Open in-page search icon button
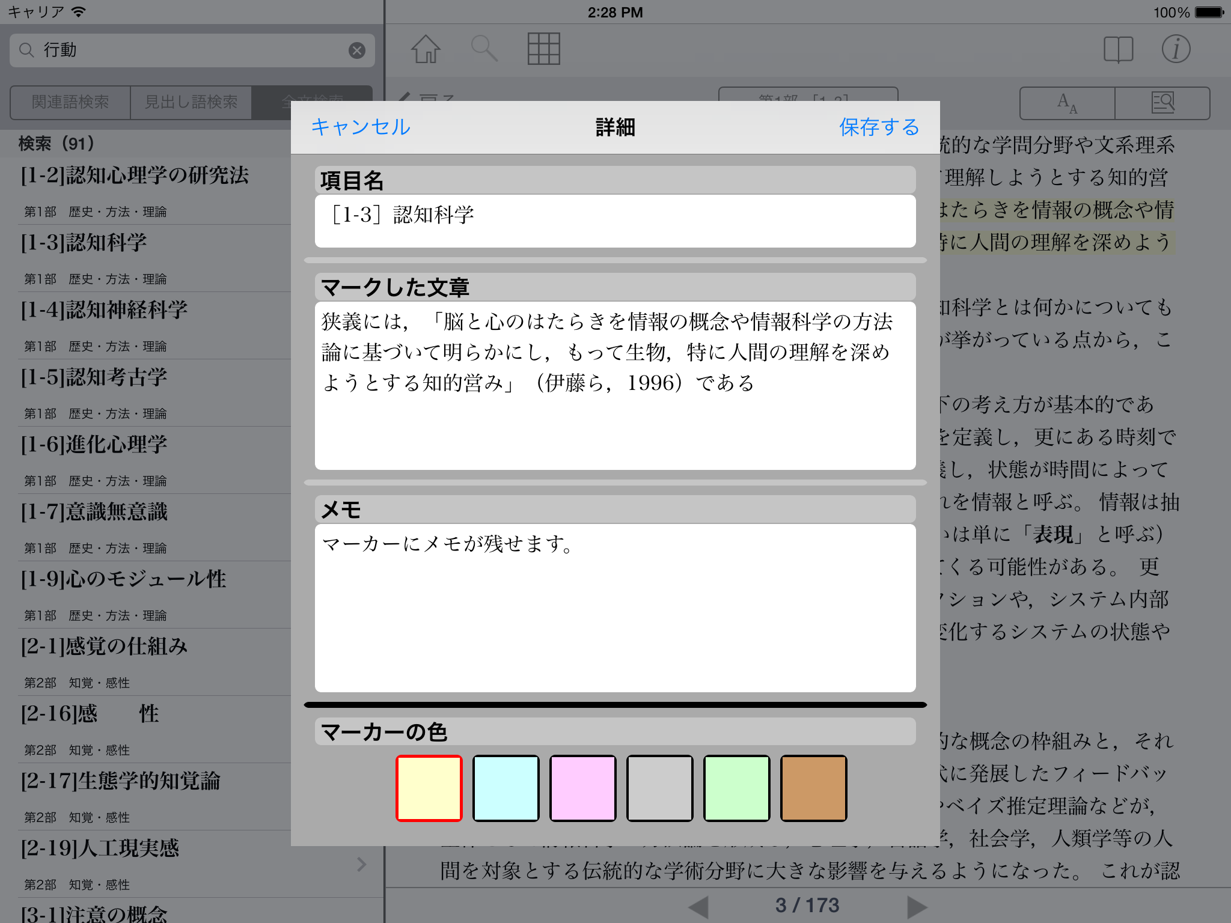Screen dimensions: 1231x923 point(1162,103)
